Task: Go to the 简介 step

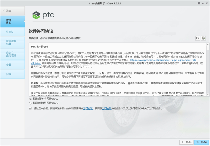Action: coord(12,11)
